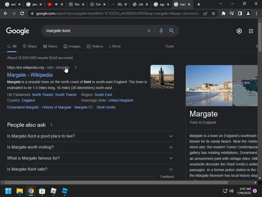Click the vertical page scrollbar thumb

(x=260, y=37)
